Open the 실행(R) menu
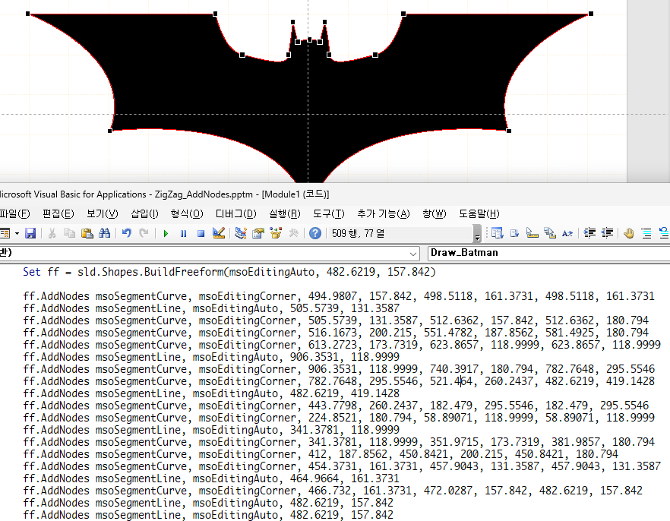 285,213
